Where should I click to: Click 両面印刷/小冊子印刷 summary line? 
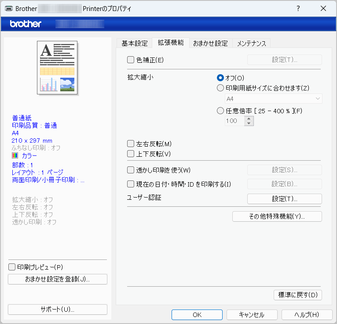(48, 180)
